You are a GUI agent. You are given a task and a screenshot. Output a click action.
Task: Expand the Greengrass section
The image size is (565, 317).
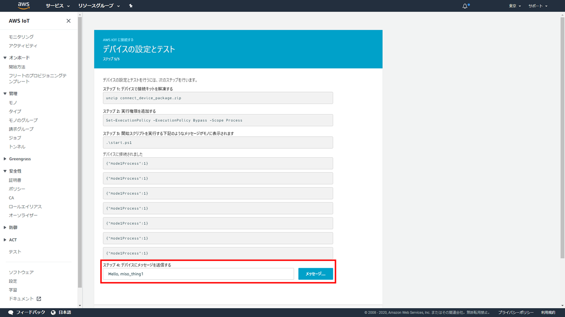pos(5,159)
